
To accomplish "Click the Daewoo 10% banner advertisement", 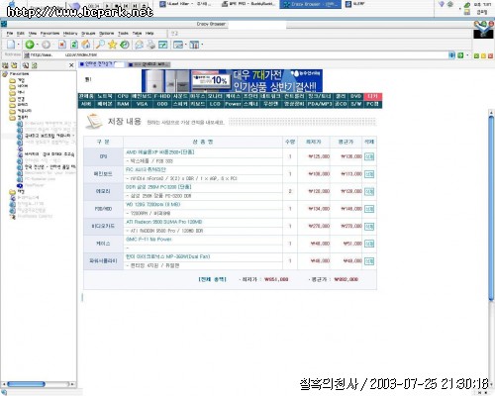I will (232, 80).
